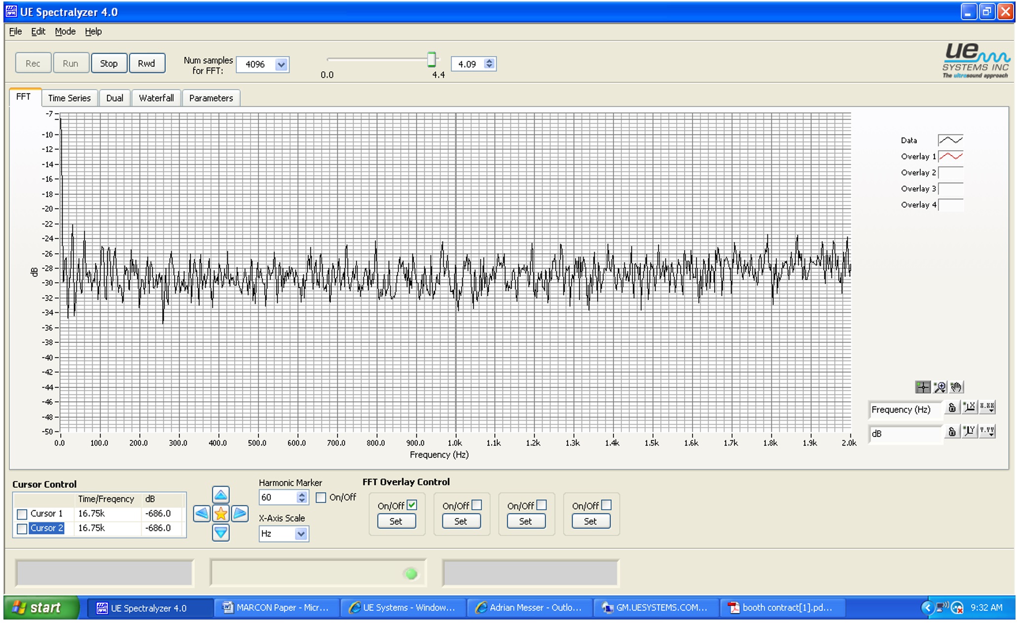The width and height of the screenshot is (1017, 623).
Task: Select the hand pan tool
Action: tap(956, 387)
